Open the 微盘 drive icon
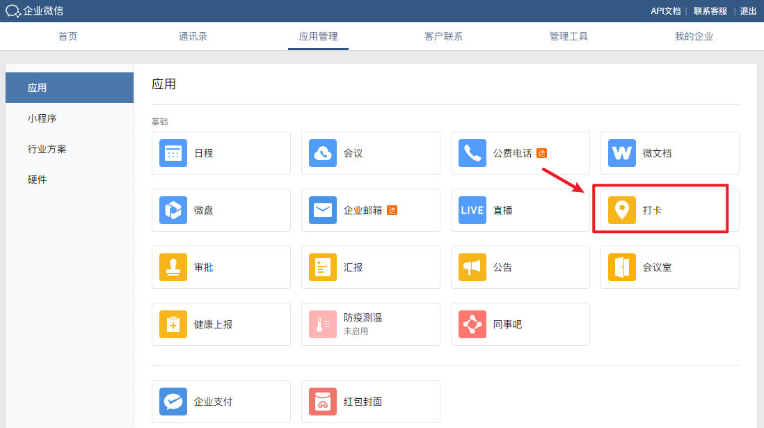764x428 pixels. tap(173, 210)
